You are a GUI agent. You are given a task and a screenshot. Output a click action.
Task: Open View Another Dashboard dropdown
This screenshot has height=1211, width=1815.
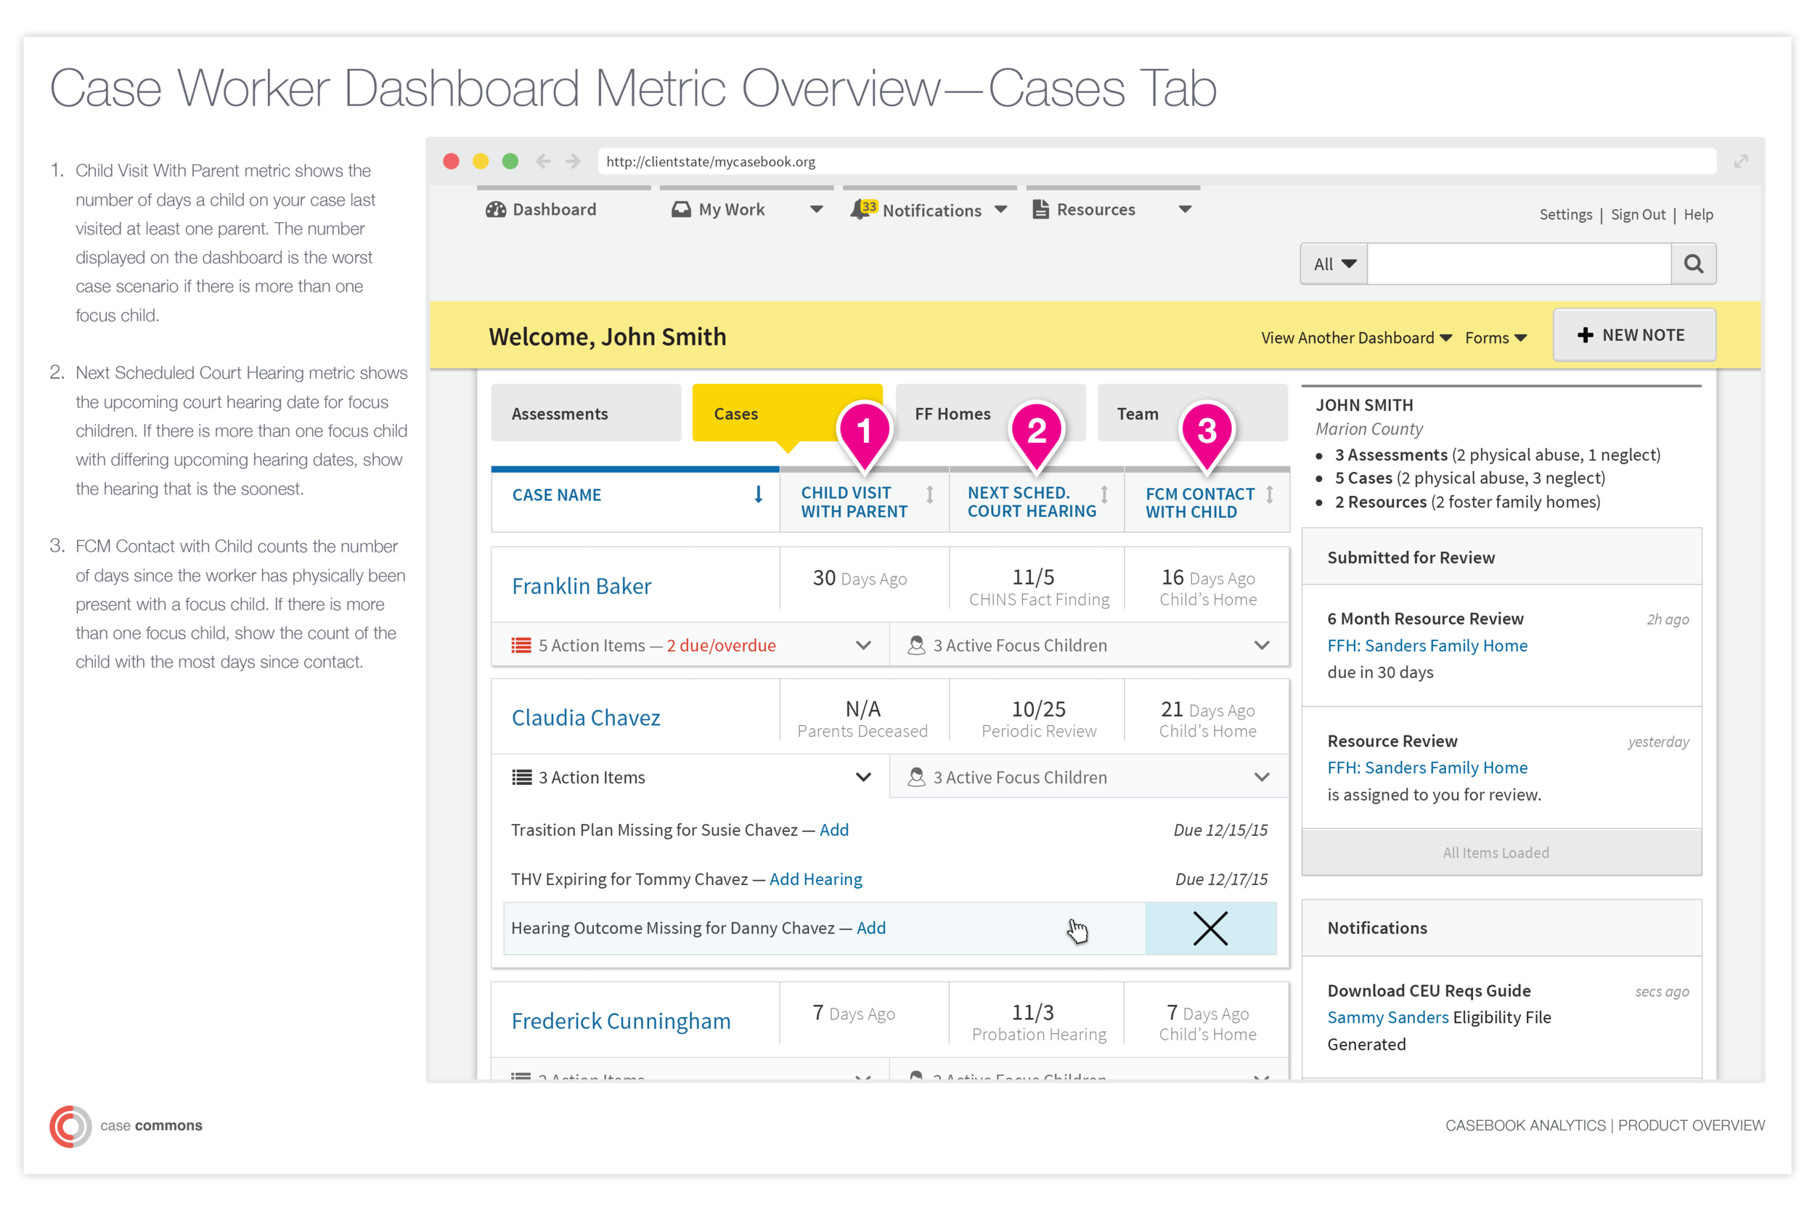1355,338
